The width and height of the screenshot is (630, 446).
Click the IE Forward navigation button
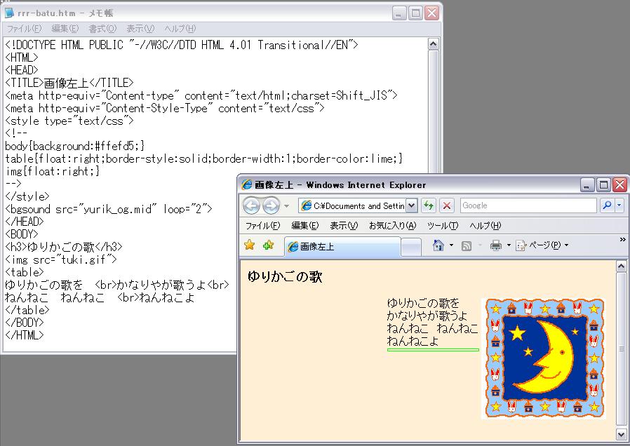(272, 206)
